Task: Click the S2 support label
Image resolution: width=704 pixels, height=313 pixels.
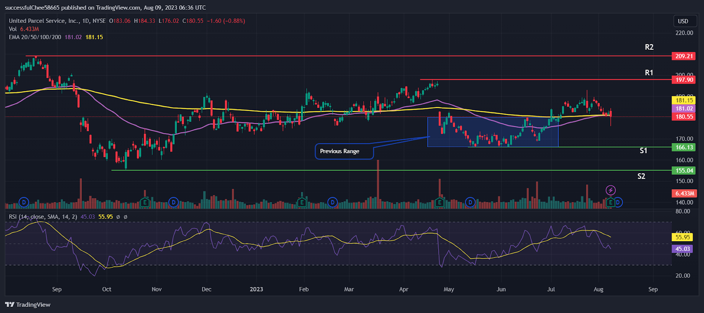Action: pyautogui.click(x=642, y=176)
